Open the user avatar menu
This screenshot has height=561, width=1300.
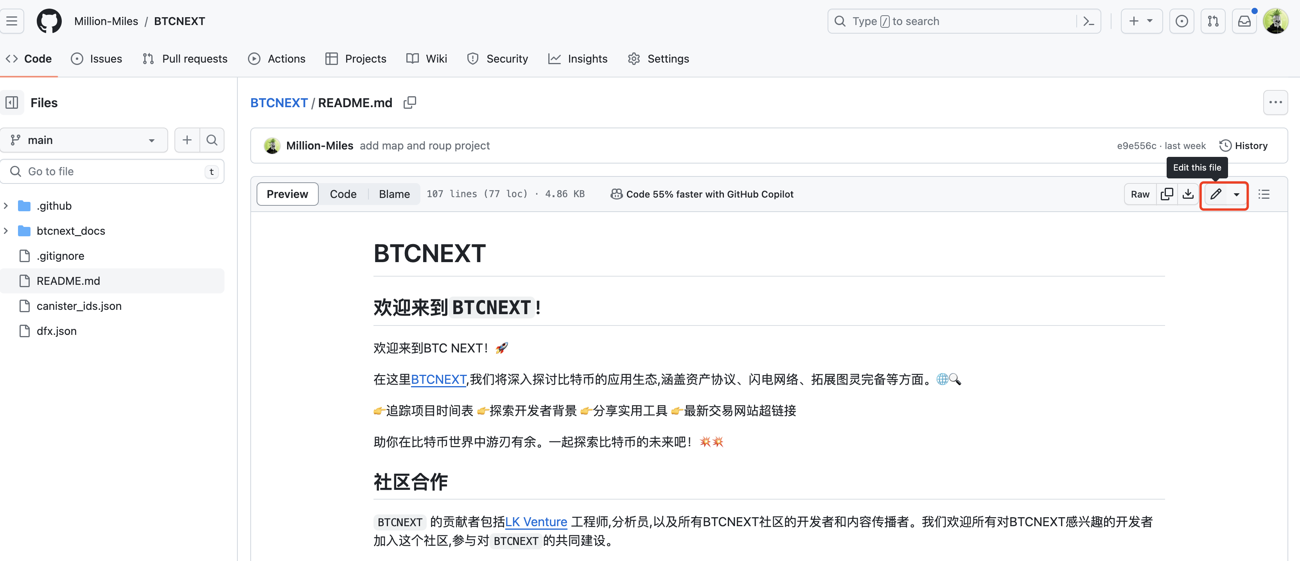click(x=1275, y=21)
